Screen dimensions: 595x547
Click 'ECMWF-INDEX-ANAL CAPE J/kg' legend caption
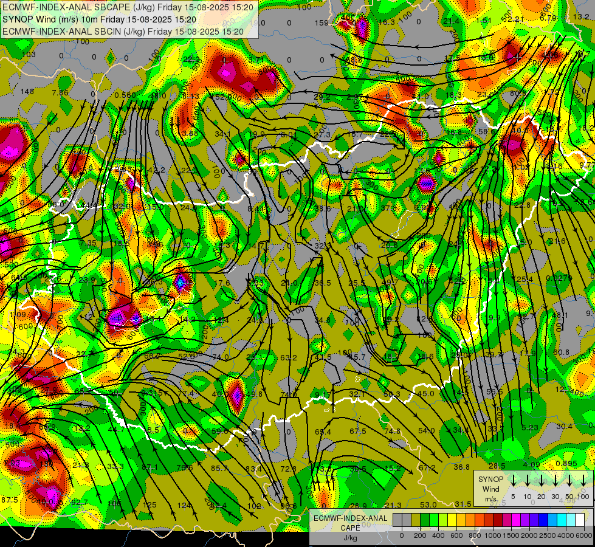click(350, 528)
